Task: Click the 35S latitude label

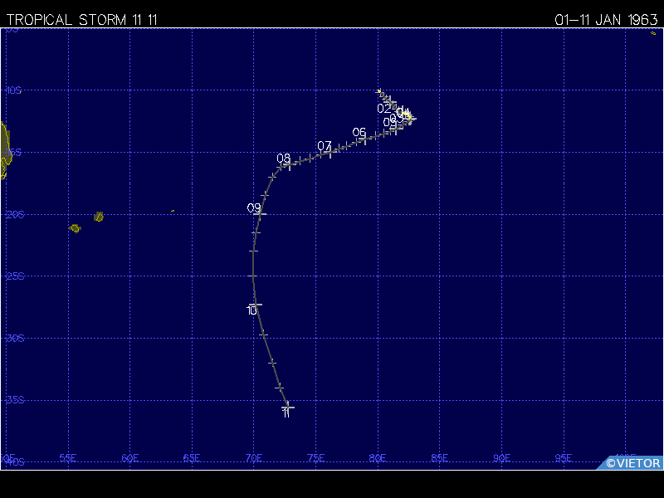Action: click(x=15, y=400)
